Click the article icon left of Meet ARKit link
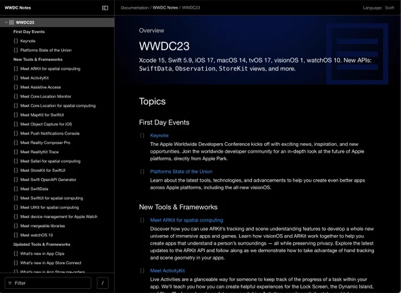 click(142, 220)
